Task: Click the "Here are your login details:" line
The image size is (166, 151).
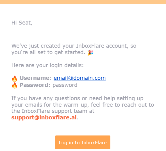Action: (x=47, y=65)
